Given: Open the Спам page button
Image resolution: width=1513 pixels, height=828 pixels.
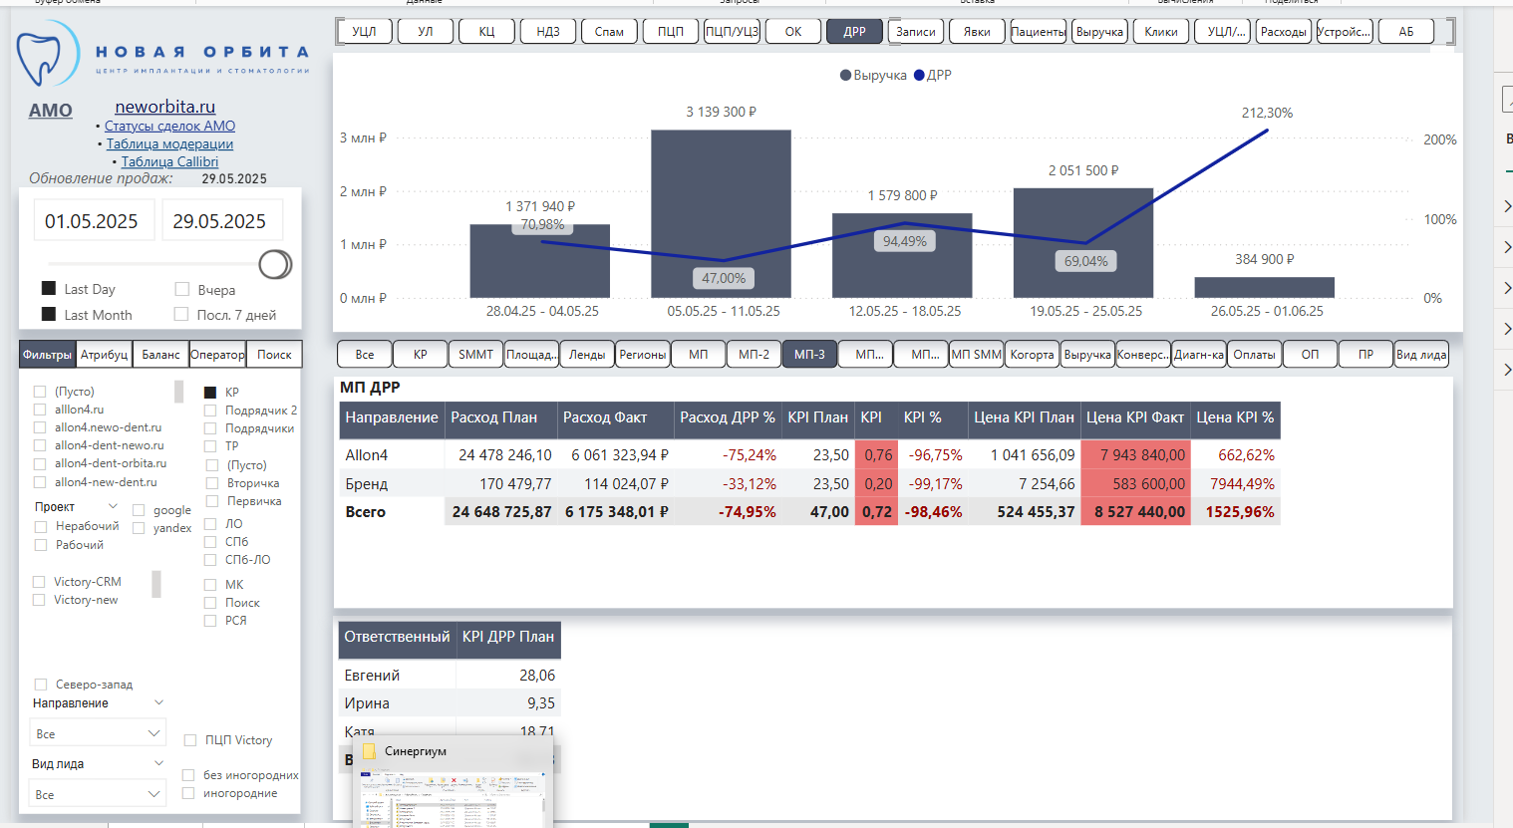Looking at the screenshot, I should (609, 32).
